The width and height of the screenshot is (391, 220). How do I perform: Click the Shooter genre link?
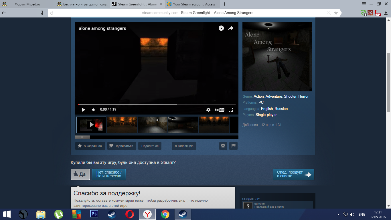(x=290, y=97)
